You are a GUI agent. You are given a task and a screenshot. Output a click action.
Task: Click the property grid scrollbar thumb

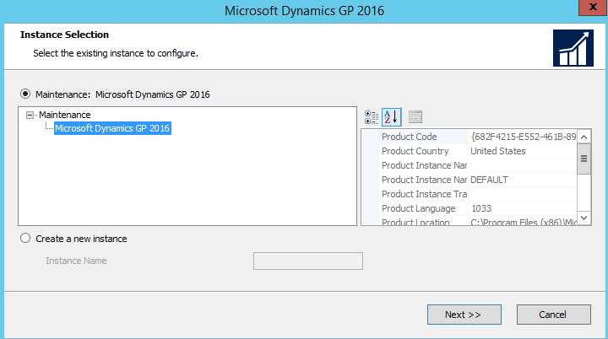point(584,159)
